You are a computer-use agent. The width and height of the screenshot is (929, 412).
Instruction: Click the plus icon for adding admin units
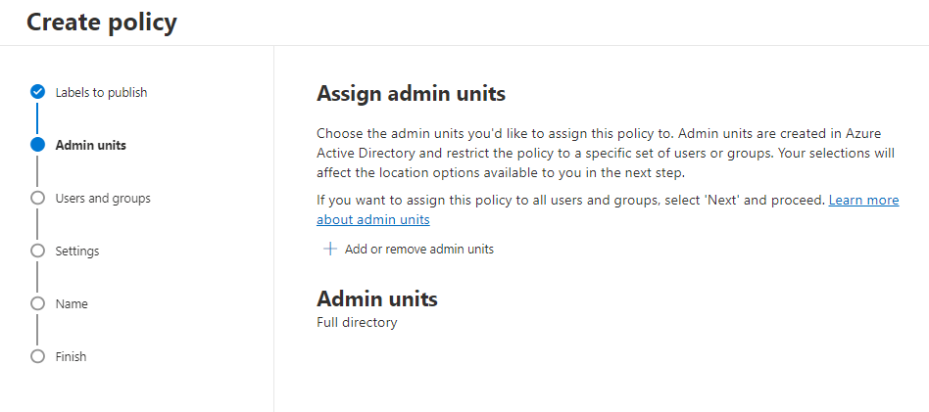(x=329, y=249)
